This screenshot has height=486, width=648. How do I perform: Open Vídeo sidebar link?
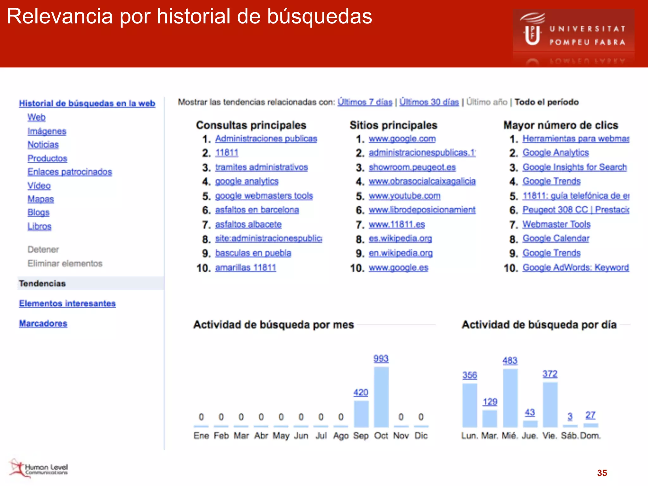39,185
